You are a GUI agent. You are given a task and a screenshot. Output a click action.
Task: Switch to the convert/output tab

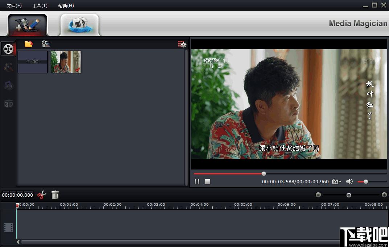(79, 25)
